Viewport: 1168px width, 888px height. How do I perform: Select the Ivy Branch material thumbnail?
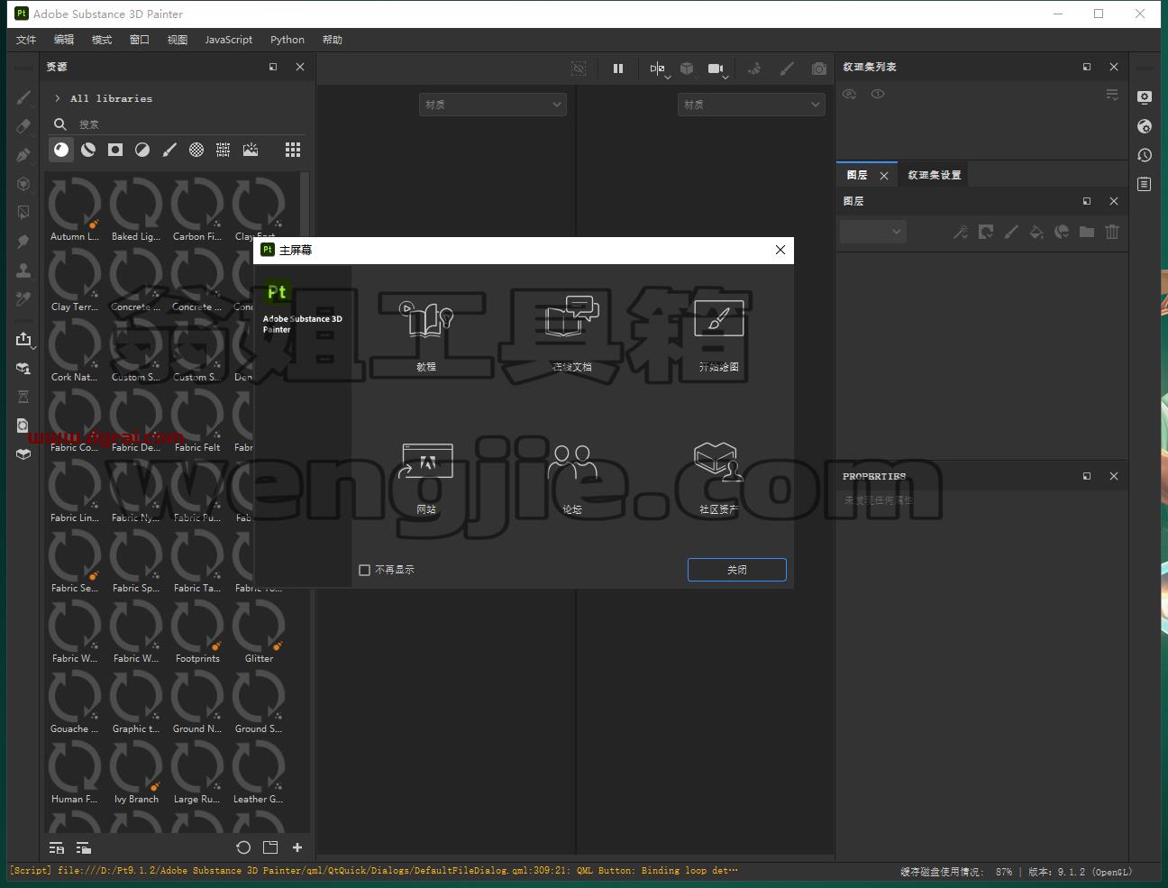136,772
